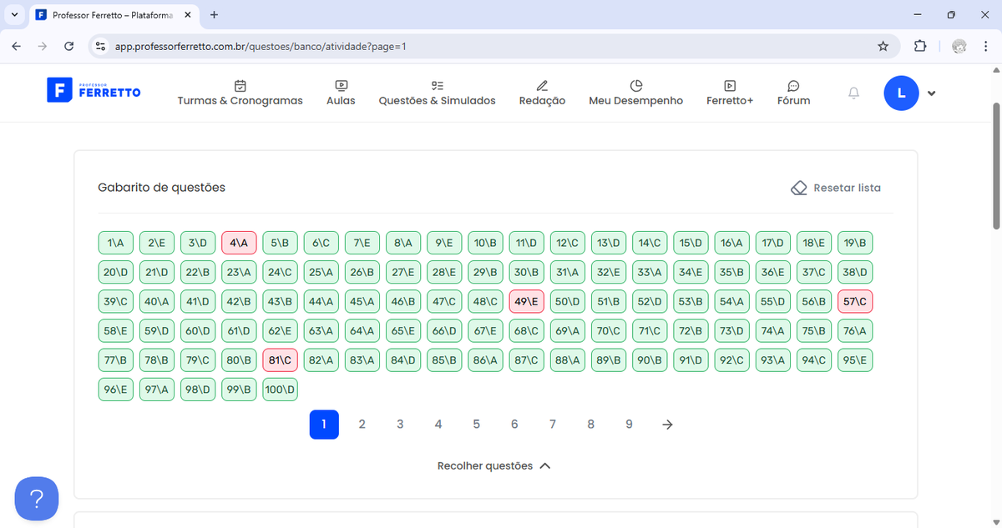The image size is (1002, 528).
Task: Open the Chrome three-dot menu
Action: pyautogui.click(x=985, y=46)
